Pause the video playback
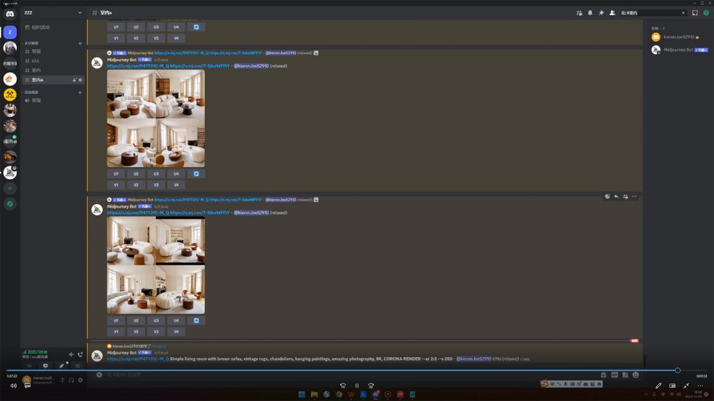Viewport: 714px width, 401px height. [x=357, y=386]
